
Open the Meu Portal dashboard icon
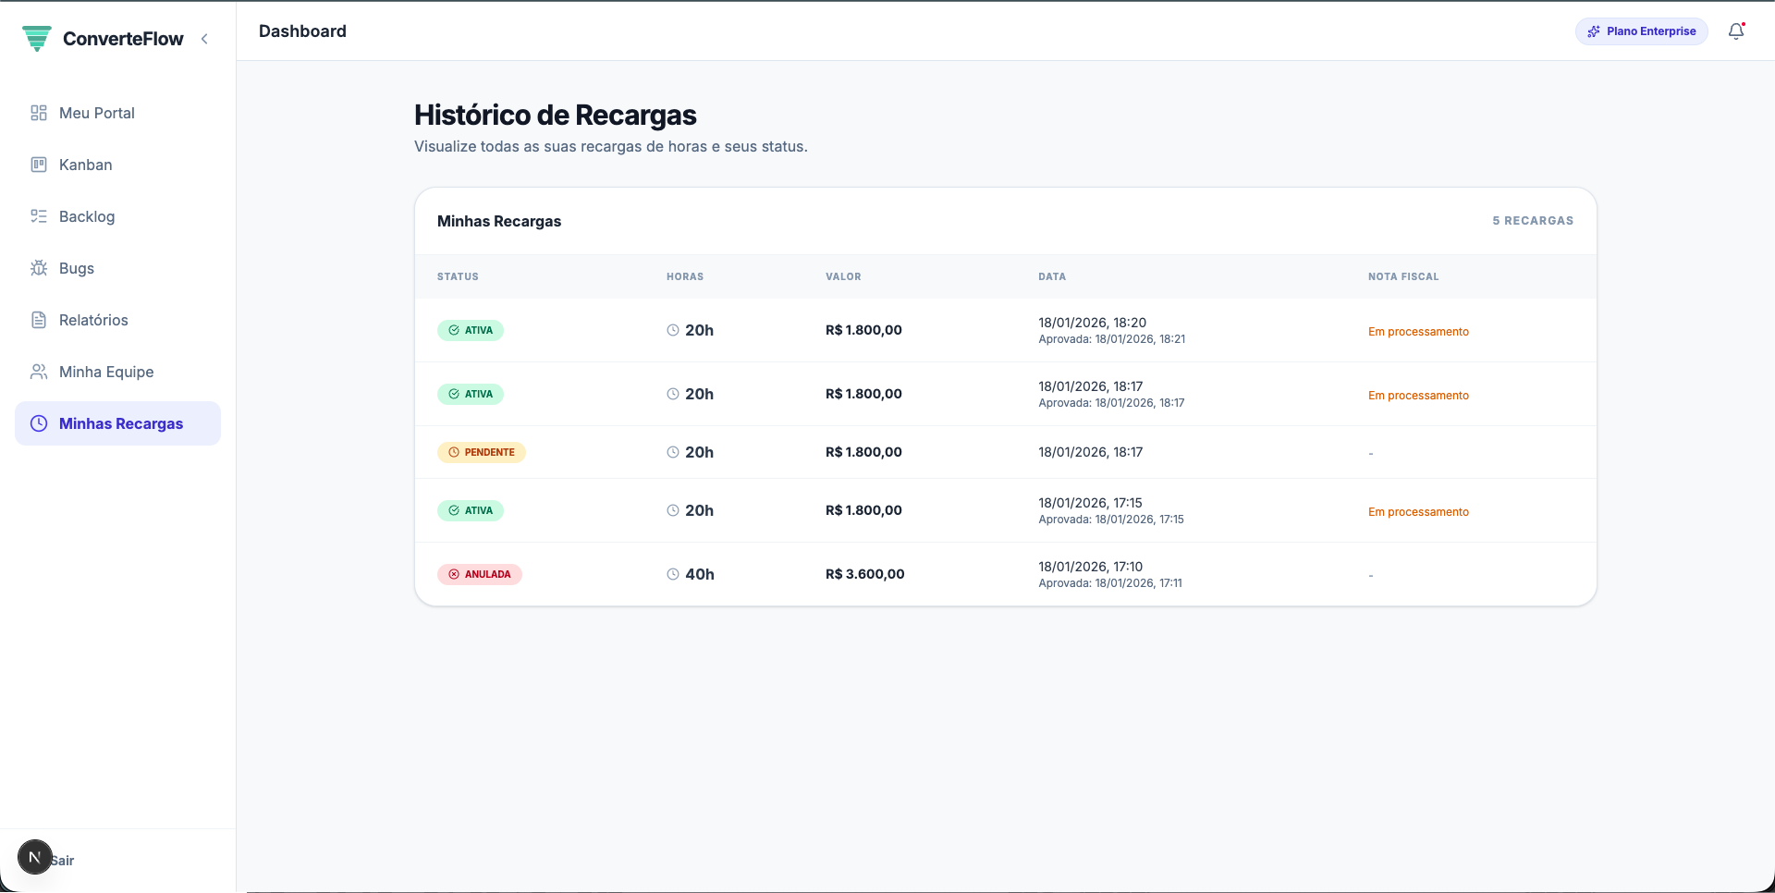tap(38, 113)
